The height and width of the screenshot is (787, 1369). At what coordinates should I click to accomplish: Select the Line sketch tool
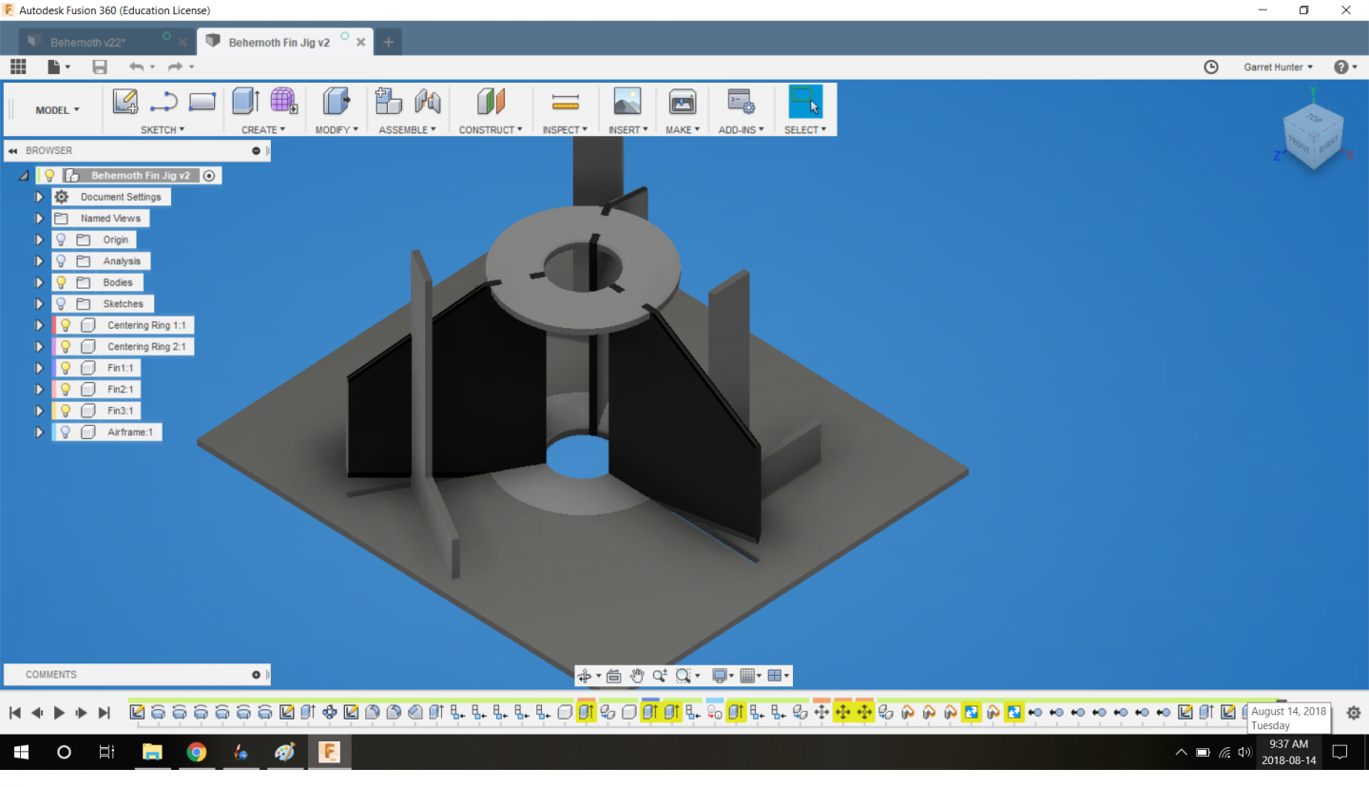pos(164,102)
